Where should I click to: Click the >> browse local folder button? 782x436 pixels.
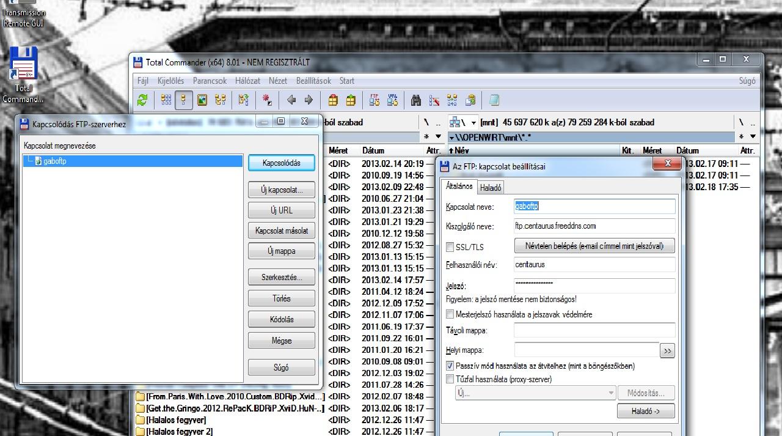click(x=667, y=351)
